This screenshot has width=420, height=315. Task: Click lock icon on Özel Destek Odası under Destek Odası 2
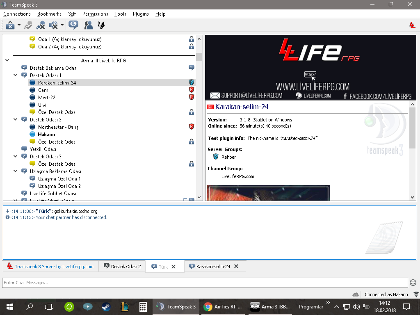click(x=192, y=142)
